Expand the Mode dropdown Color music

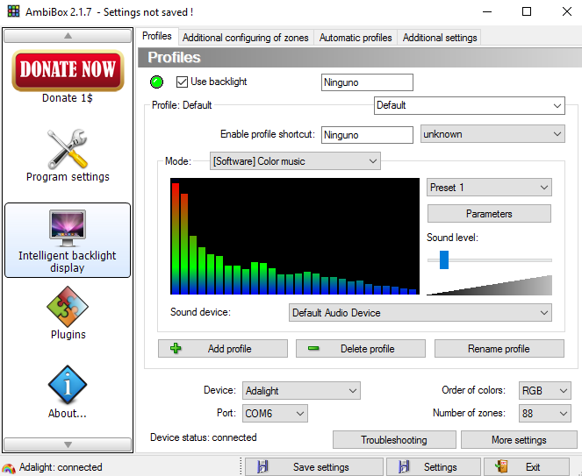coord(295,161)
